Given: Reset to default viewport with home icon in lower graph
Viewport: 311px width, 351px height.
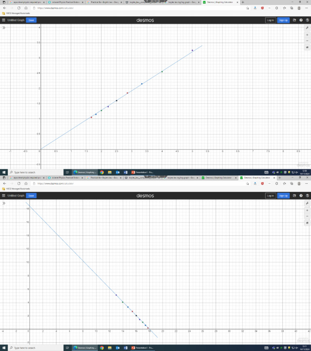Looking at the screenshot, I should tap(307, 223).
